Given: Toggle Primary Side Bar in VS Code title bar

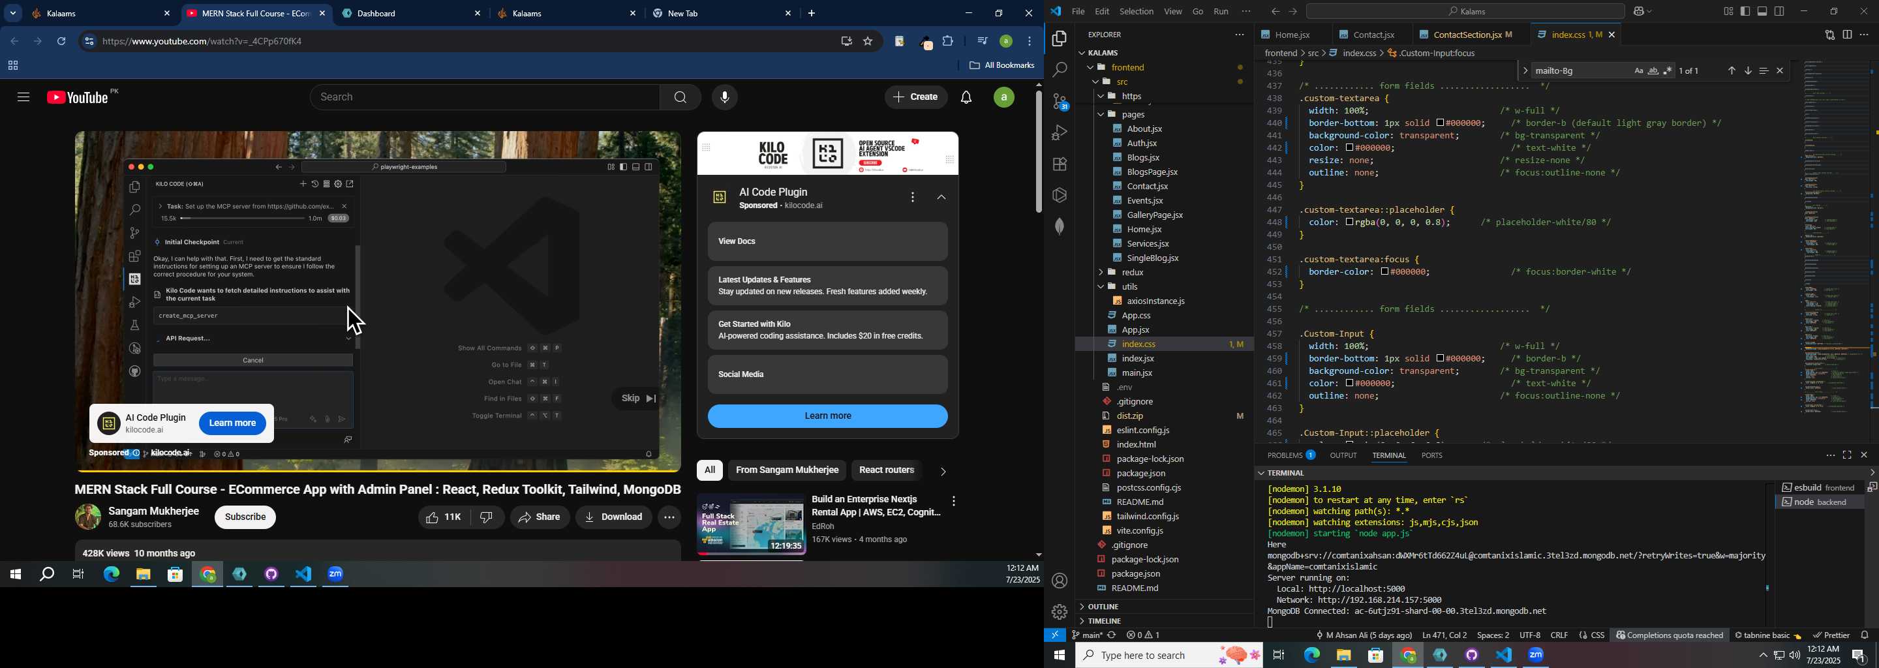Looking at the screenshot, I should (x=1745, y=12).
